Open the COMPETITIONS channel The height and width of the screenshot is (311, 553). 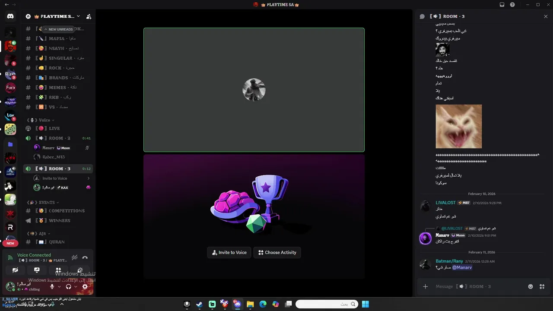[x=58, y=211]
